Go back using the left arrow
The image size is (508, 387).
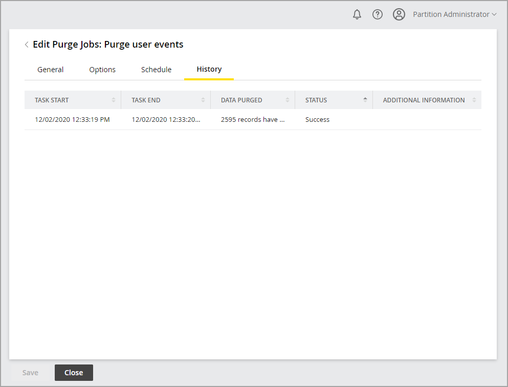tap(27, 45)
